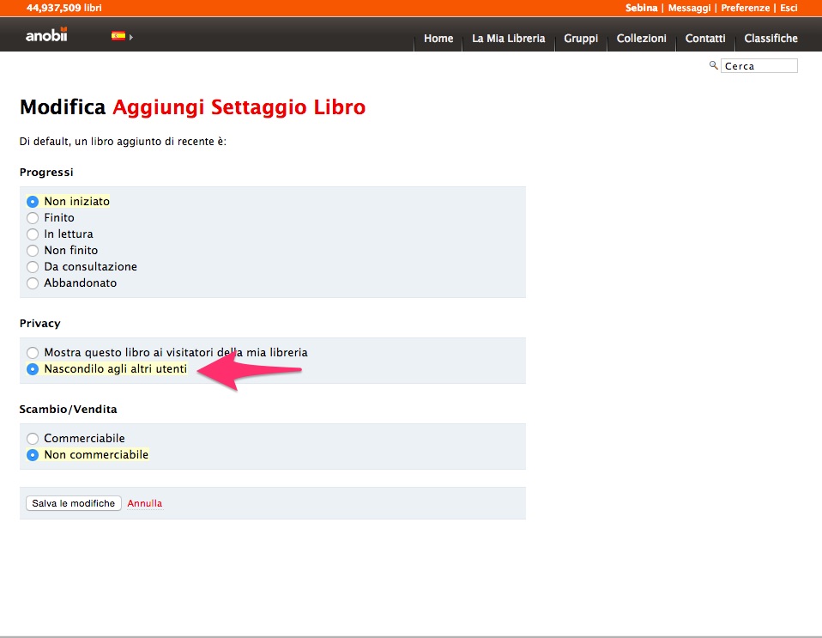822x638 pixels.
Task: Pick the Da consultazione option
Action: [x=33, y=267]
